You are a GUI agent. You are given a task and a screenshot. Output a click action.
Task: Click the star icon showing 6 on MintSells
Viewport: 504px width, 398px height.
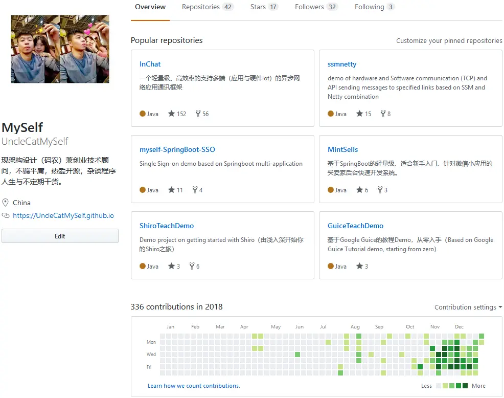(x=359, y=190)
